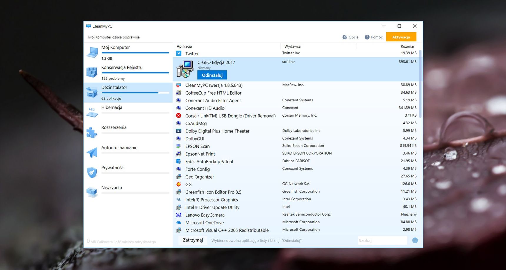Click the Fab's AutoBackup 6 Trial icon

179,161
